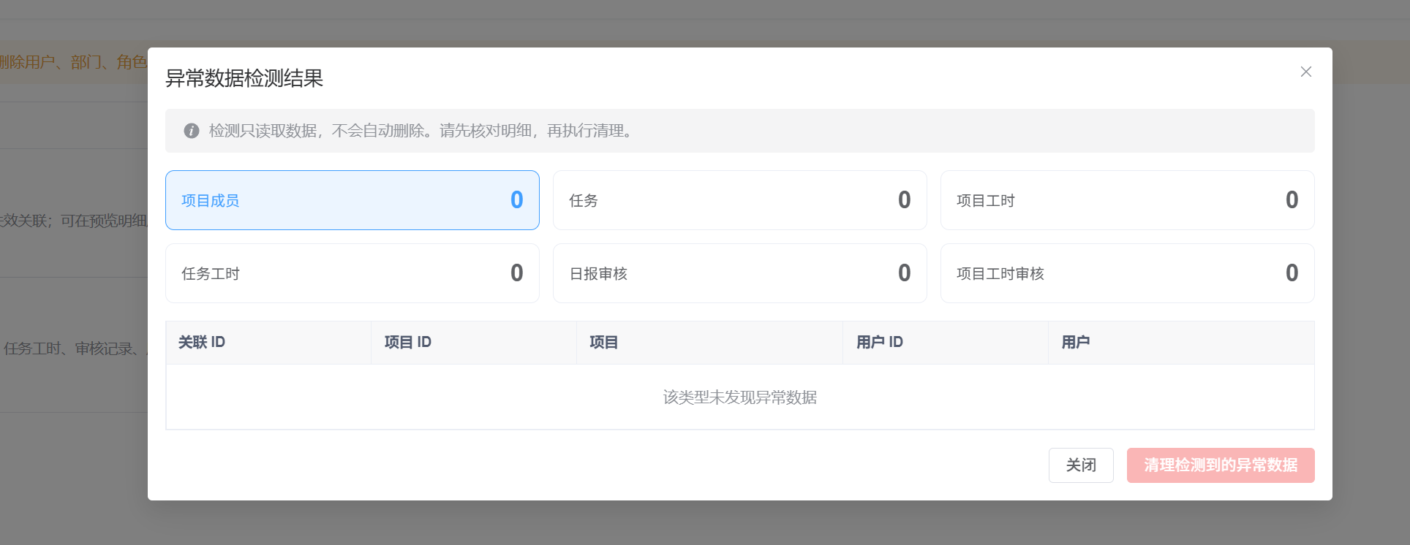Click the 项目 column header
This screenshot has width=1410, height=545.
(x=710, y=342)
